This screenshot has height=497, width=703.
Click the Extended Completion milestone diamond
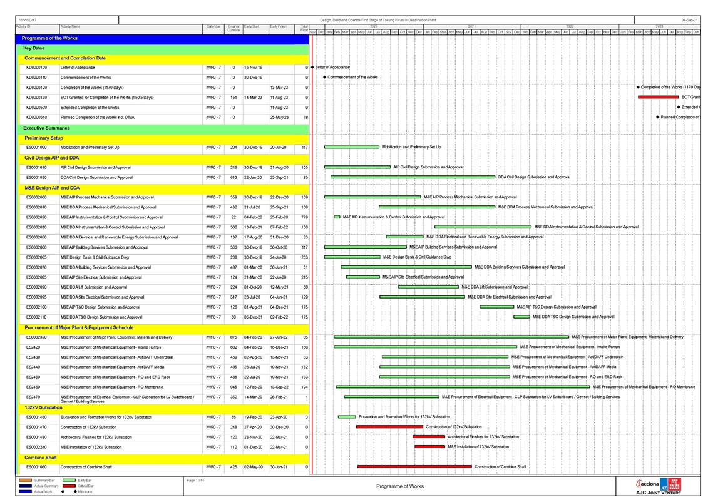tap(678, 107)
